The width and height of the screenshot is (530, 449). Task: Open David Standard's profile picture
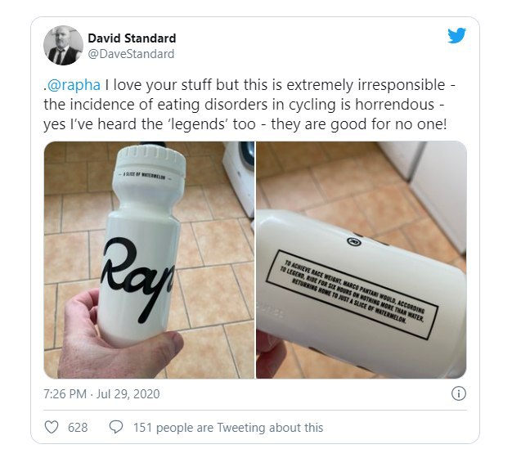(63, 45)
